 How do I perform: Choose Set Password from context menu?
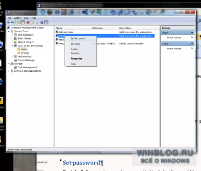[80, 38]
